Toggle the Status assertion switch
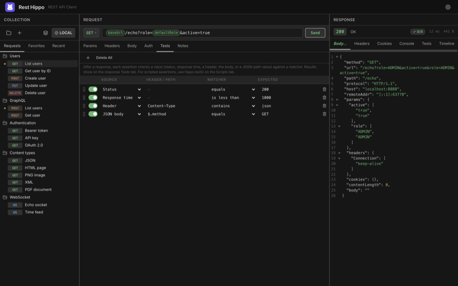Screen dimensions: 458x286 point(93,89)
